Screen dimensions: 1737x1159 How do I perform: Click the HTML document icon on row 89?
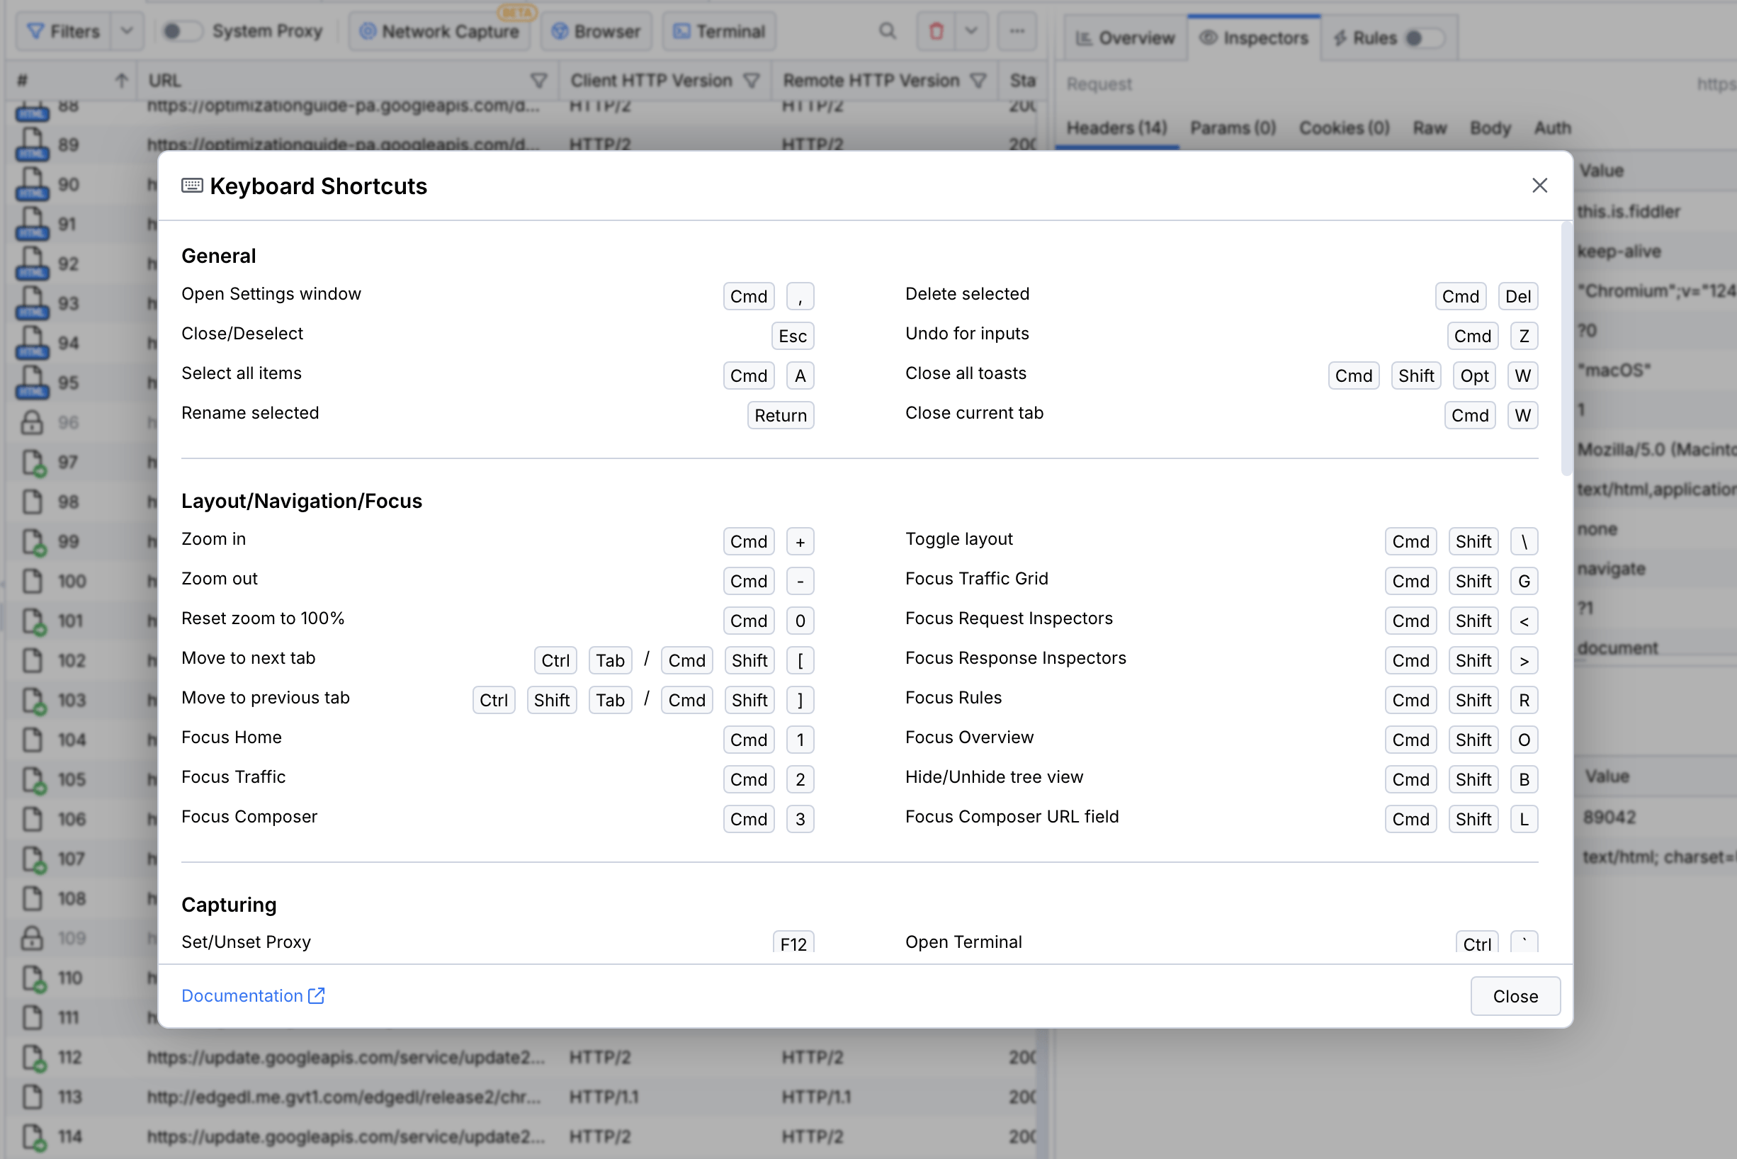(32, 144)
